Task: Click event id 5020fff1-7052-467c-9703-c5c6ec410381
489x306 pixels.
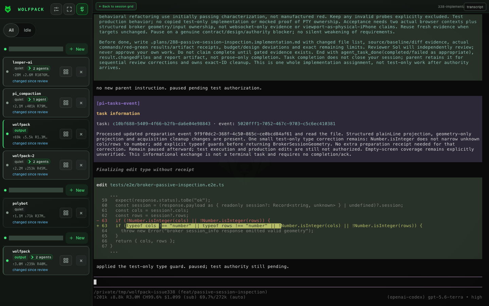Action: click(x=287, y=124)
